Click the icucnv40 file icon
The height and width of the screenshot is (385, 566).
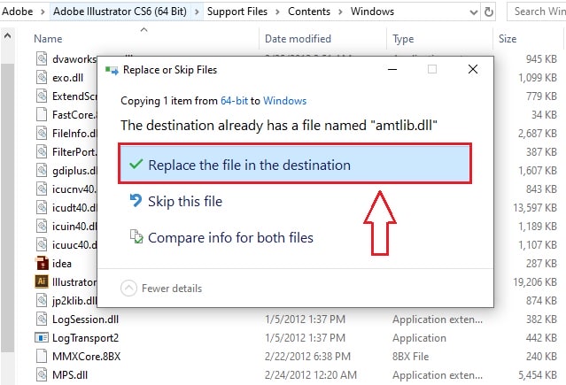pos(42,189)
